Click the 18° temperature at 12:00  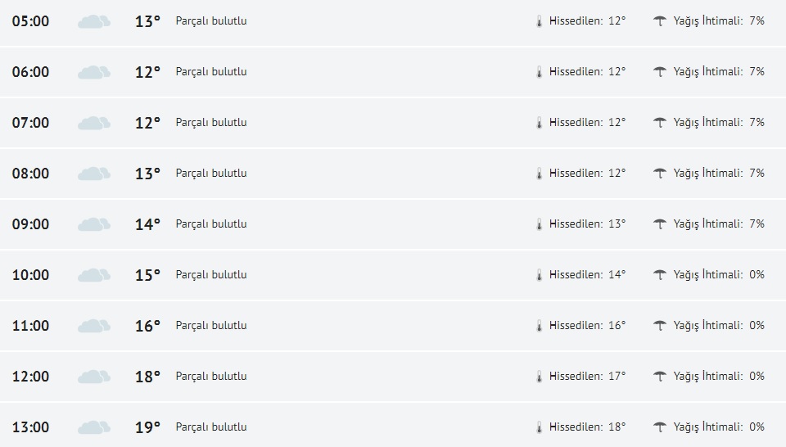(x=147, y=377)
